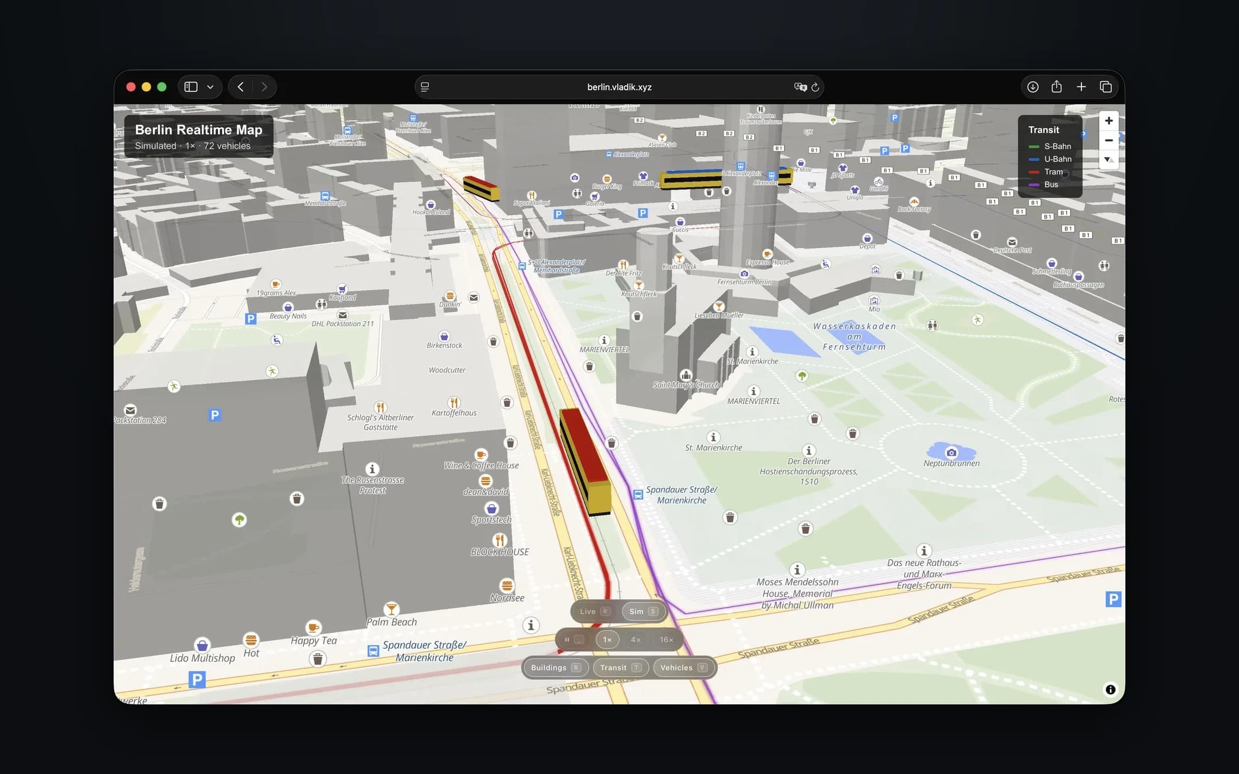Toggle the Vehicles layer

[x=683, y=667]
